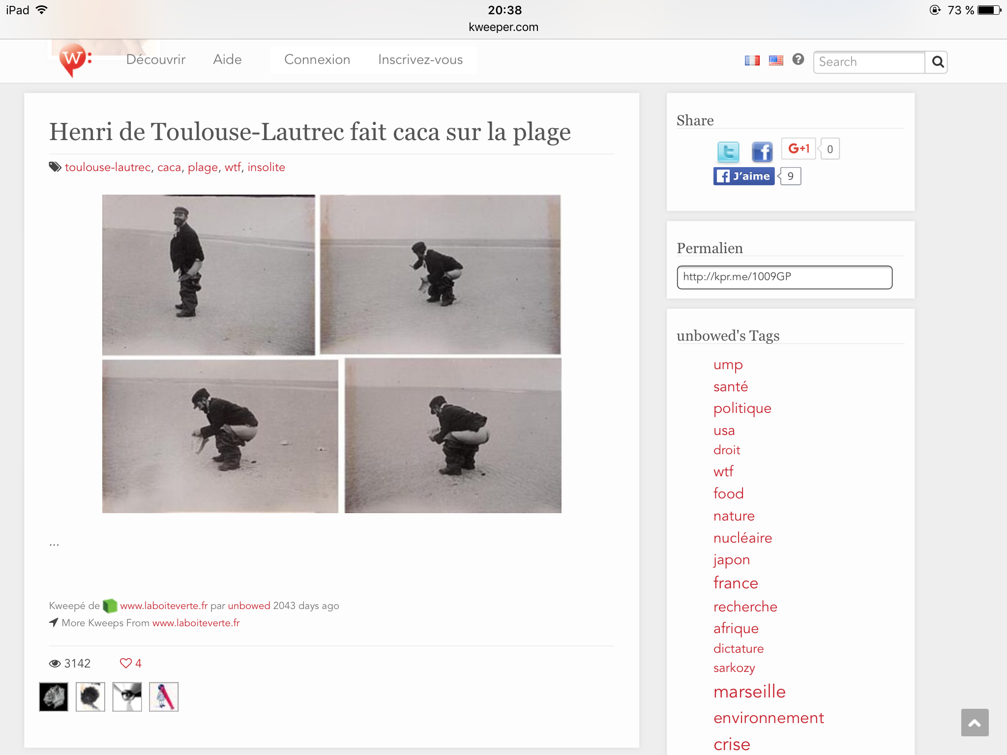The image size is (1007, 755).
Task: Open the crise tag
Action: [732, 744]
